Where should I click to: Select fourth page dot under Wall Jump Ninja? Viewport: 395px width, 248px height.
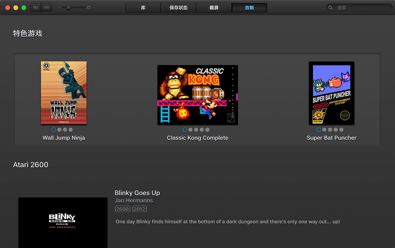(71, 130)
